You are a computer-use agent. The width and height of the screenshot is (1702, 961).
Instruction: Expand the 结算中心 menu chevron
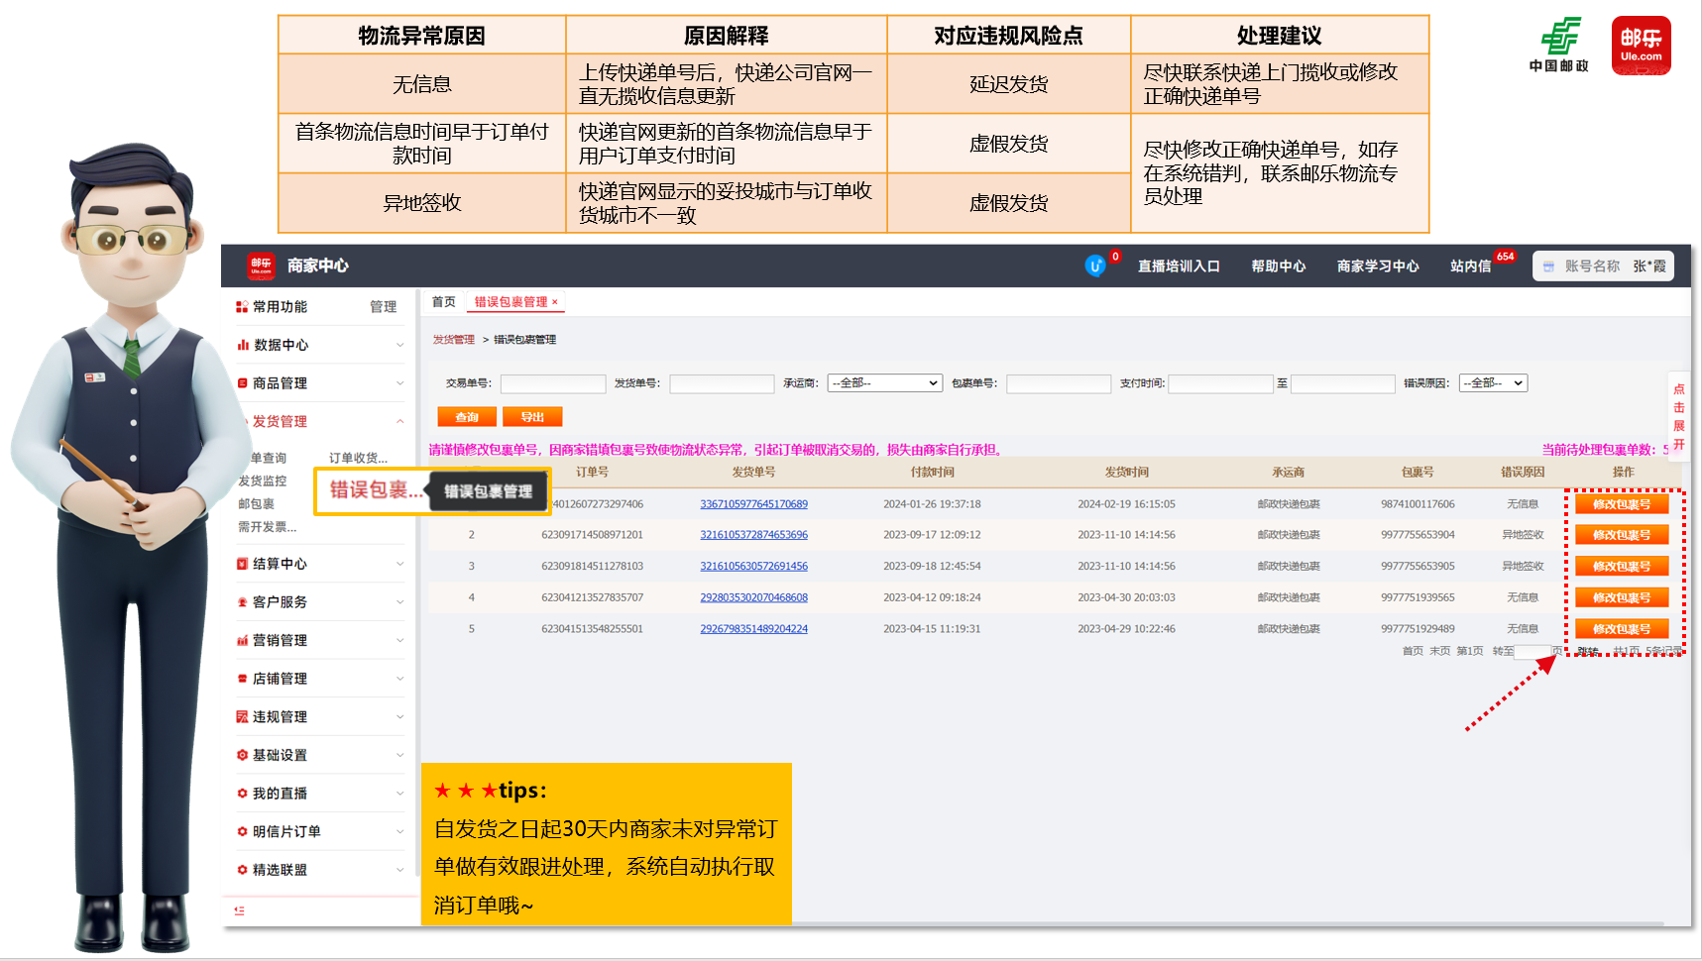400,564
